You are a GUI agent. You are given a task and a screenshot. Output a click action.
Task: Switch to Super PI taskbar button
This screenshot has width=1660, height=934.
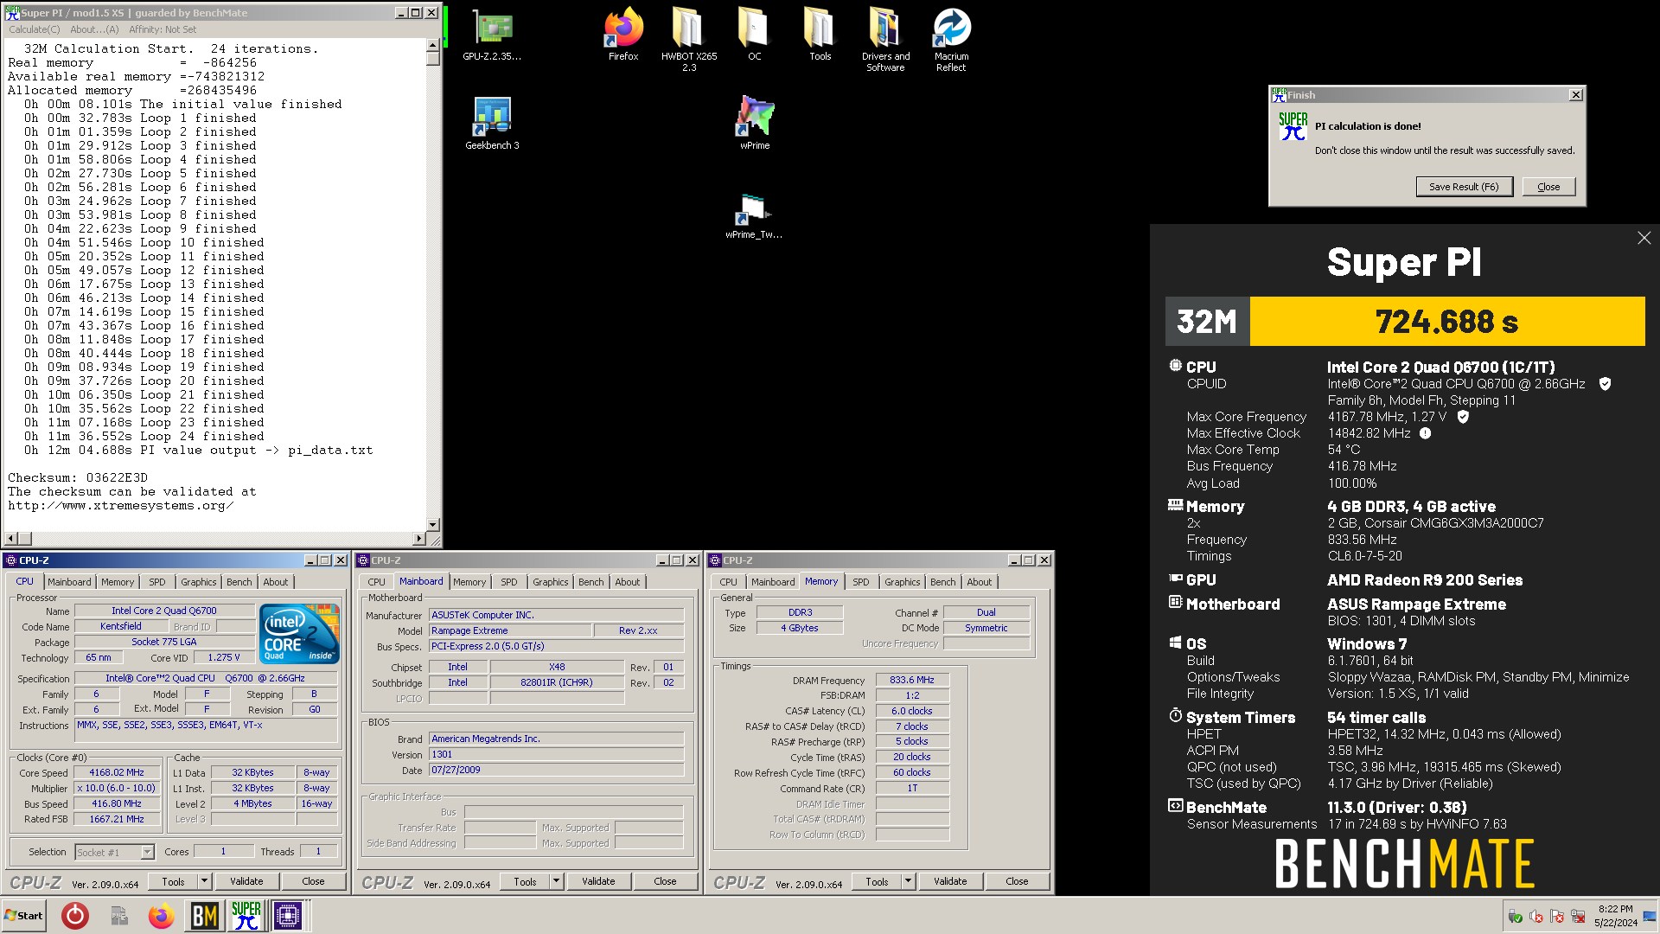pyautogui.click(x=246, y=916)
